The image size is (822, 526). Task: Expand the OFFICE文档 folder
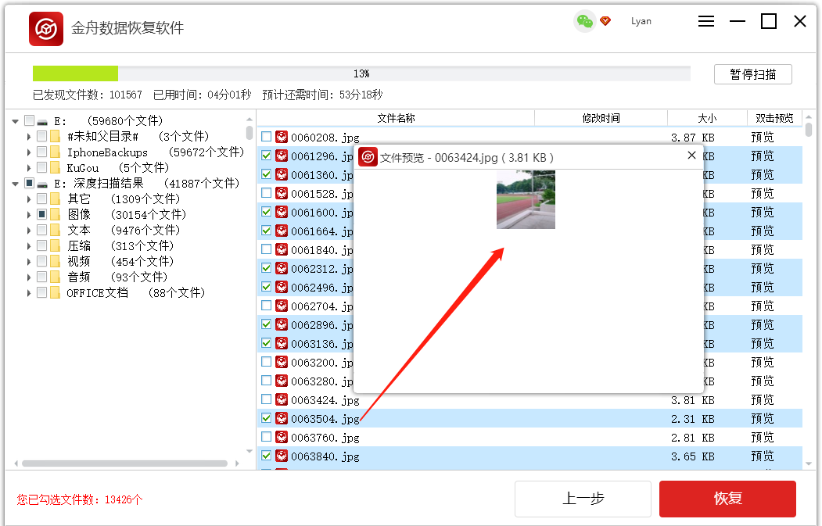click(29, 293)
